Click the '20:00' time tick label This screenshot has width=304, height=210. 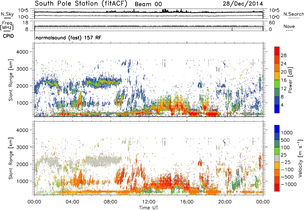point(225,202)
